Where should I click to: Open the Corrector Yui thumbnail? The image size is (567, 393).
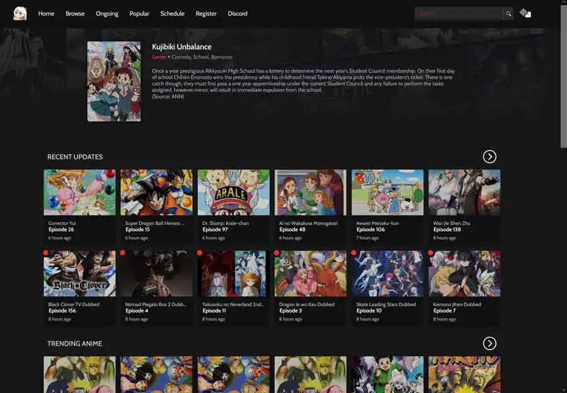79,192
